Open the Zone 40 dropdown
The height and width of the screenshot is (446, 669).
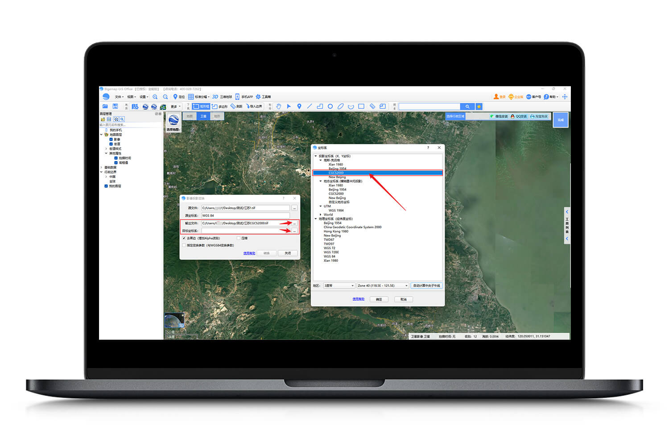(x=383, y=285)
